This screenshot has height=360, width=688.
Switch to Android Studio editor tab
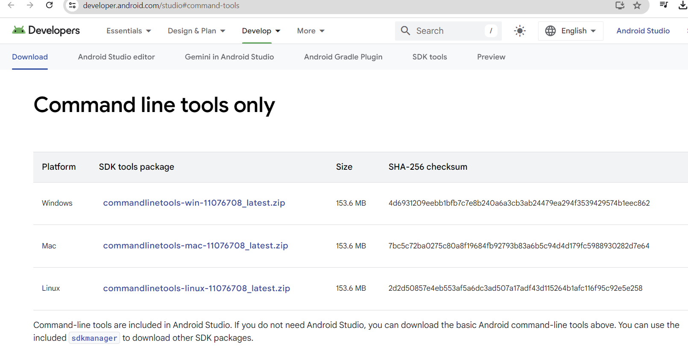tap(116, 57)
